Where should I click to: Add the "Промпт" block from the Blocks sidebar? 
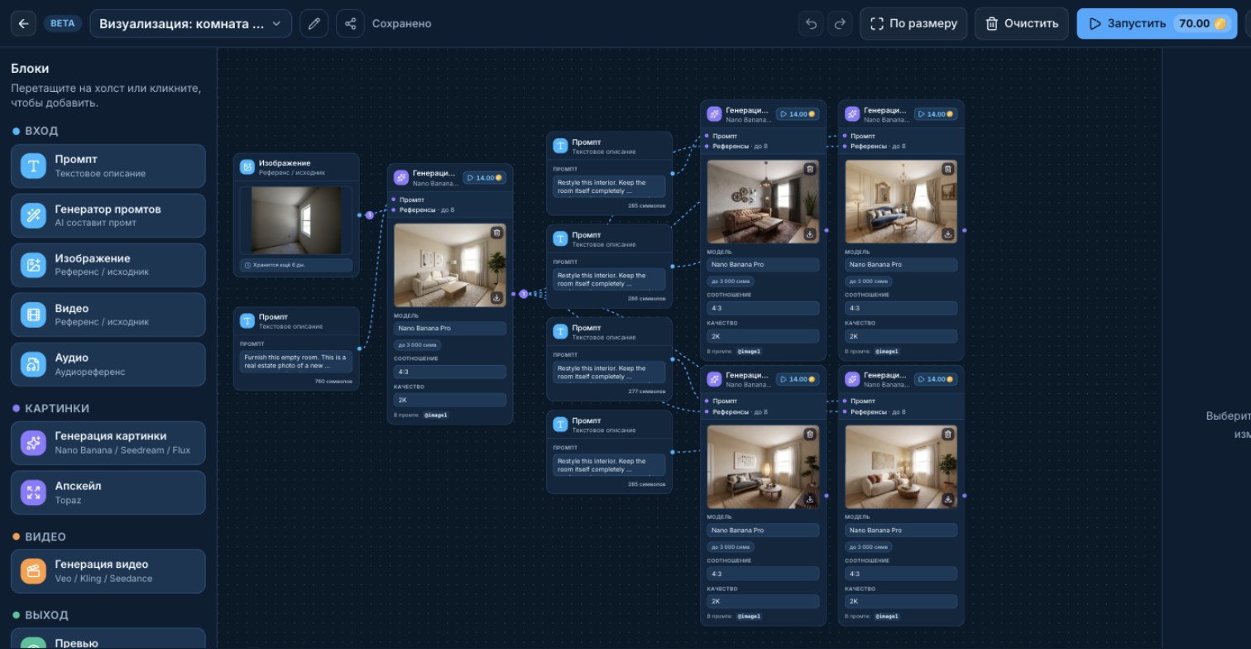(108, 166)
